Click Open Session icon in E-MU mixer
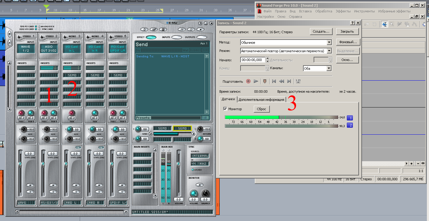 coord(154,30)
